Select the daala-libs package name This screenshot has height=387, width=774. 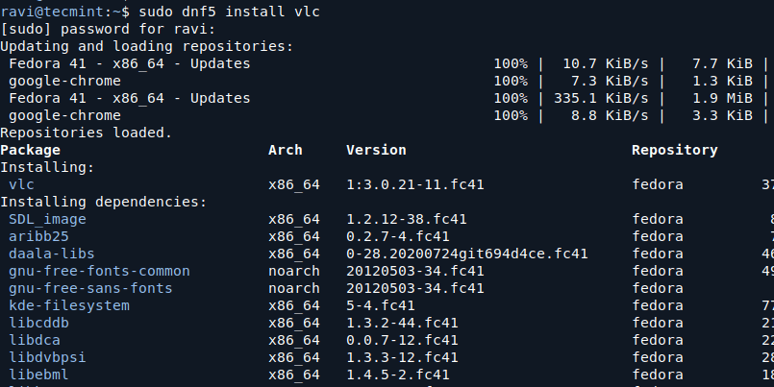click(x=51, y=254)
